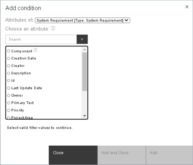The width and height of the screenshot is (193, 165).
Task: Open the Attributes of dropdown
Action: 83,20
